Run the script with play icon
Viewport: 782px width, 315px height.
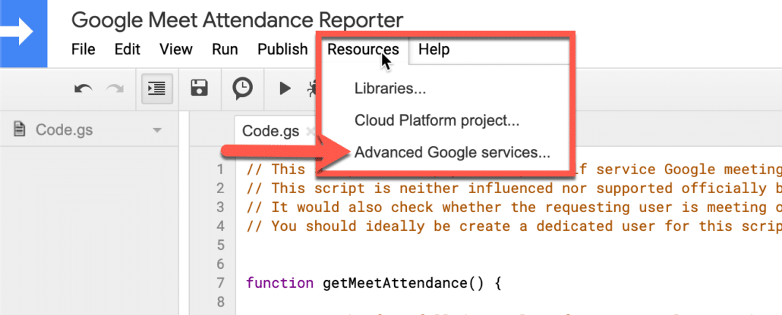click(285, 89)
